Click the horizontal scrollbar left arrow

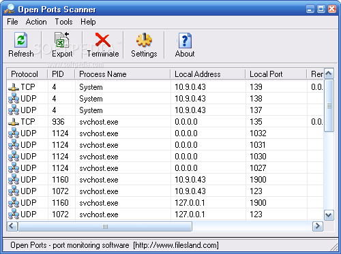point(12,226)
